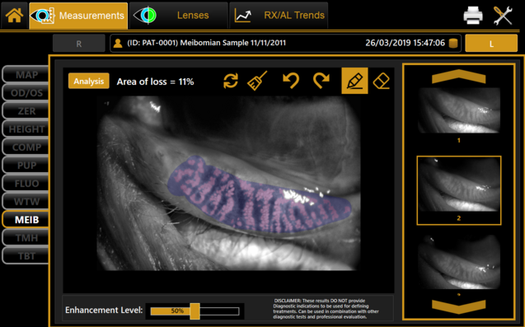Open the FLUO side tab

26,183
